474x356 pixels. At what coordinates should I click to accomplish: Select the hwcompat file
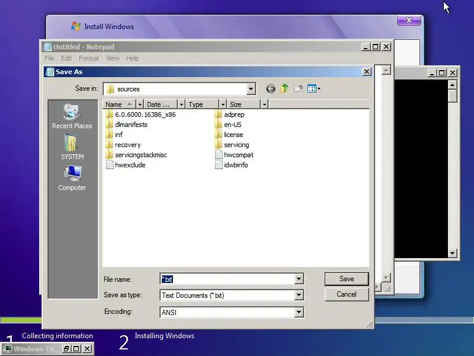(234, 155)
